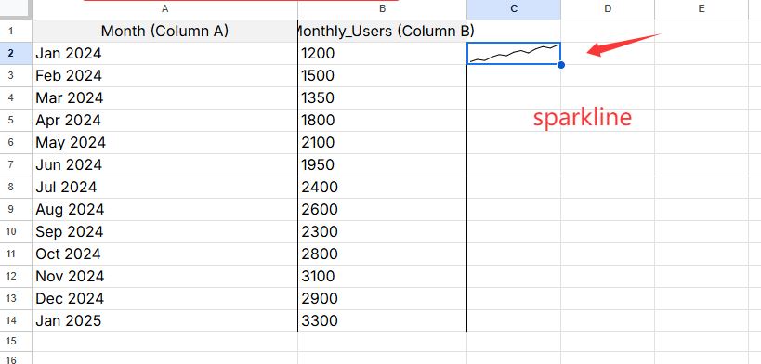Select column D header
761x364 pixels.
tap(608, 9)
